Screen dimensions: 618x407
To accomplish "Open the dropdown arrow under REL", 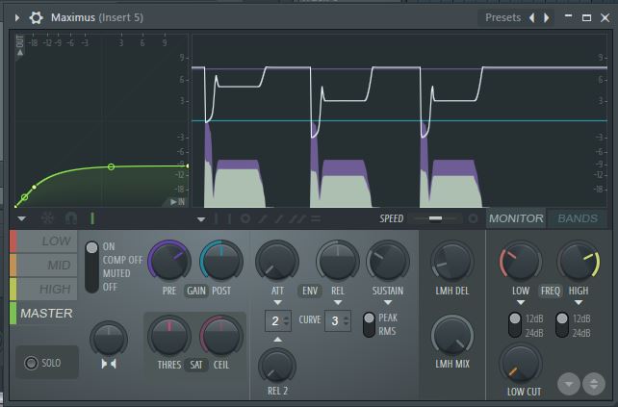I will tap(338, 302).
